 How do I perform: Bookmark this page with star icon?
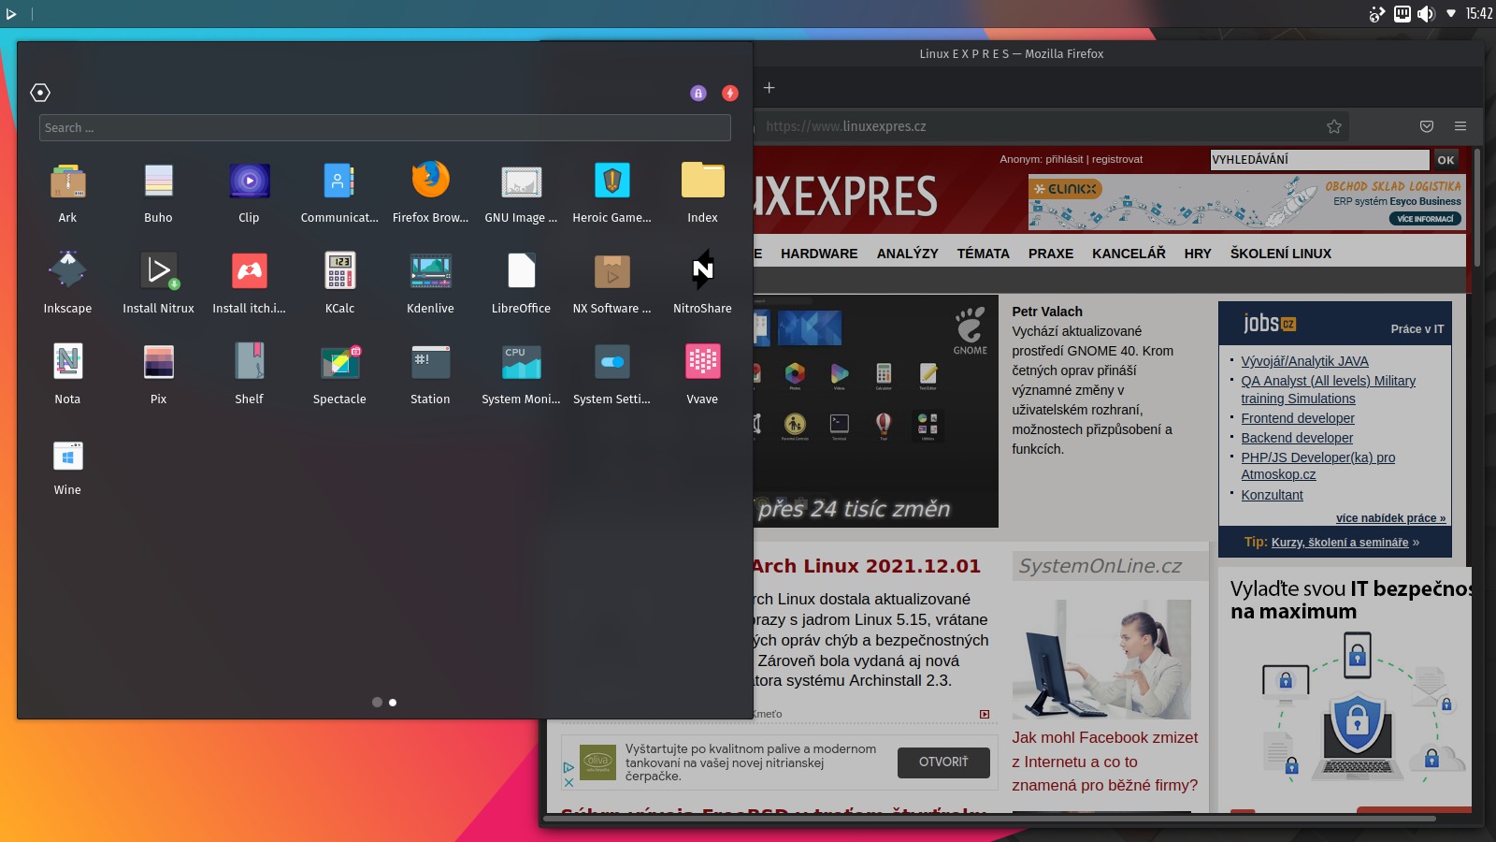pos(1334,126)
